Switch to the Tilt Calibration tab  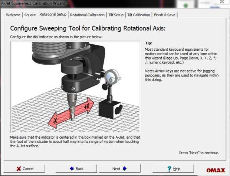click(x=139, y=15)
